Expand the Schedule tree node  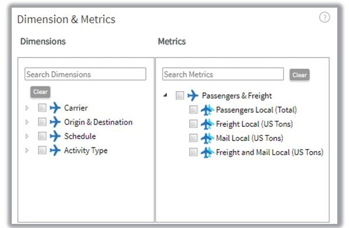(27, 136)
